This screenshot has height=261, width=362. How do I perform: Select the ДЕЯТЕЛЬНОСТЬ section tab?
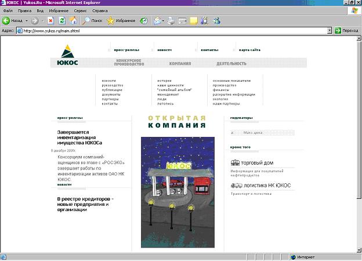[231, 63]
